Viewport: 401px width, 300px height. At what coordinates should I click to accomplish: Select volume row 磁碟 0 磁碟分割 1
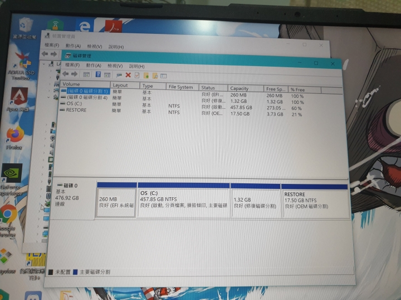tap(85, 91)
